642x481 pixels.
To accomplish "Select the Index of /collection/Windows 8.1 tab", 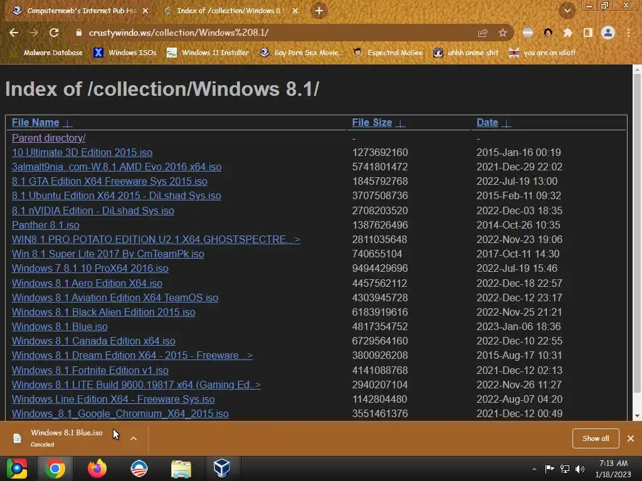I will 231,11.
